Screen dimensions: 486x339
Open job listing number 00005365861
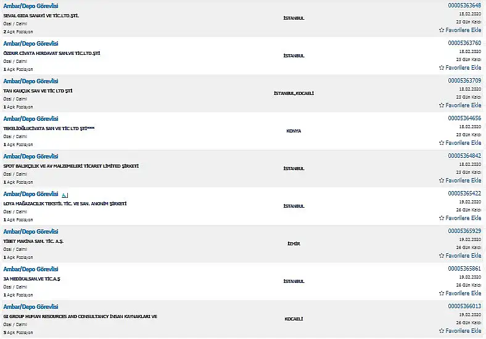click(464, 269)
